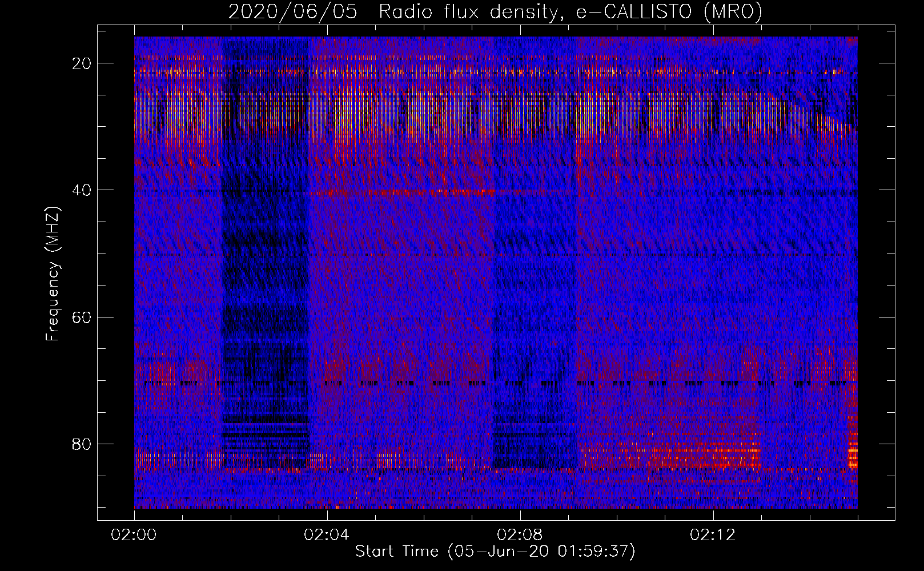The image size is (924, 571).
Task: Click the '02:08' time tick label
Action: [520, 535]
